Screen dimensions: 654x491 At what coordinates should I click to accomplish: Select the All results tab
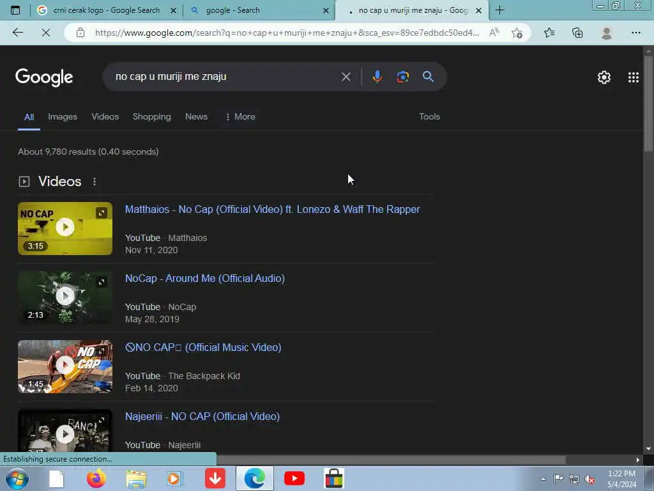point(29,117)
